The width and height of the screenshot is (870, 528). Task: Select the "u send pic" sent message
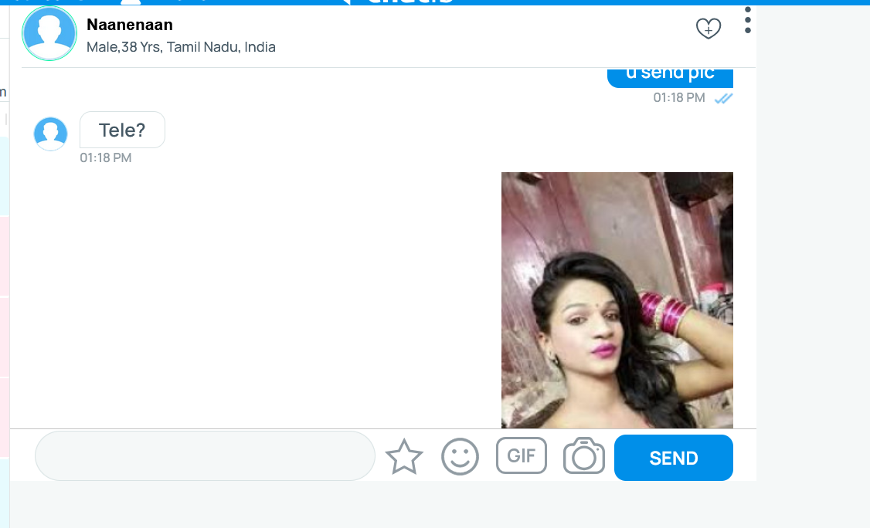(669, 75)
